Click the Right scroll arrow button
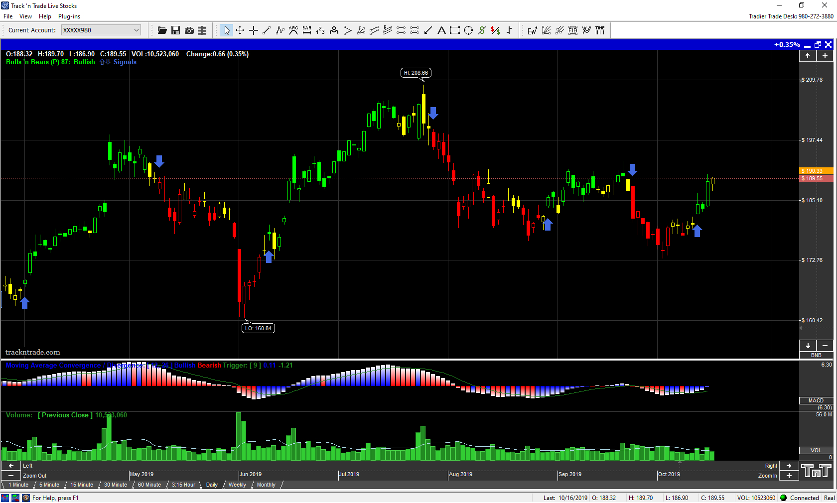 (x=789, y=466)
